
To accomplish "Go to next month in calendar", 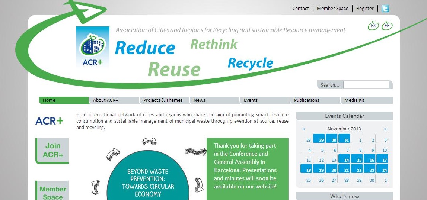I will 385,129.
